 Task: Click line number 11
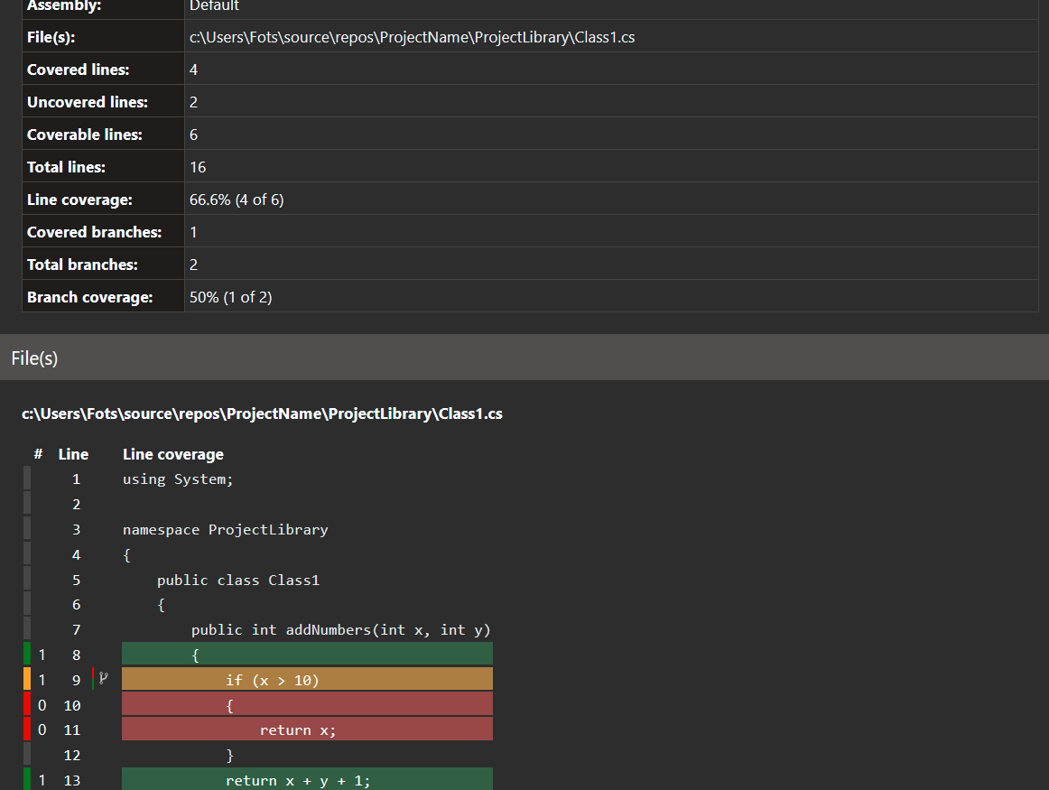pos(71,730)
